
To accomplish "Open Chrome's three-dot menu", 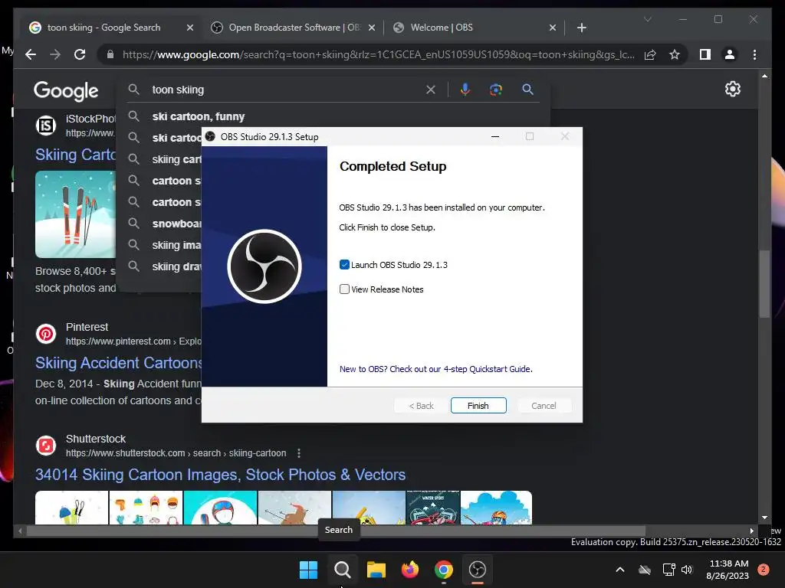I will 754,54.
